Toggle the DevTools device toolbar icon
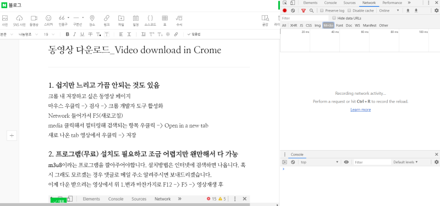440x206 pixels. pyautogui.click(x=293, y=3)
